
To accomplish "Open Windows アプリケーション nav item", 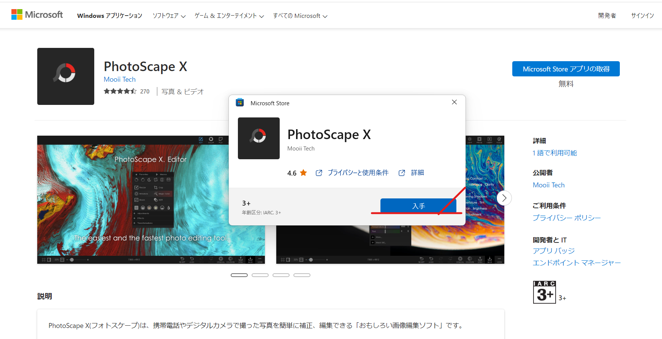I will [x=109, y=16].
